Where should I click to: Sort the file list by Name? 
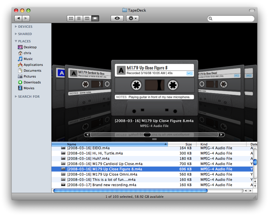[x=110, y=144]
